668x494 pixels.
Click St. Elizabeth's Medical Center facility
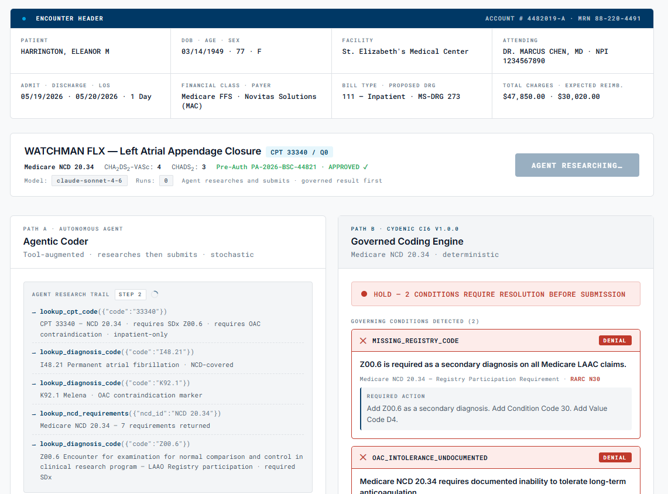pos(405,52)
